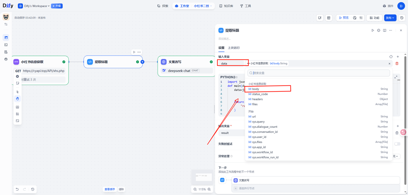Zoom in on the workflow canvas
Screen dimensions: 408x195
(209, 189)
